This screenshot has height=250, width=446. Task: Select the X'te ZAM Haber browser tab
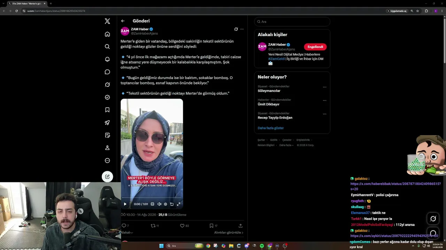click(x=27, y=3)
